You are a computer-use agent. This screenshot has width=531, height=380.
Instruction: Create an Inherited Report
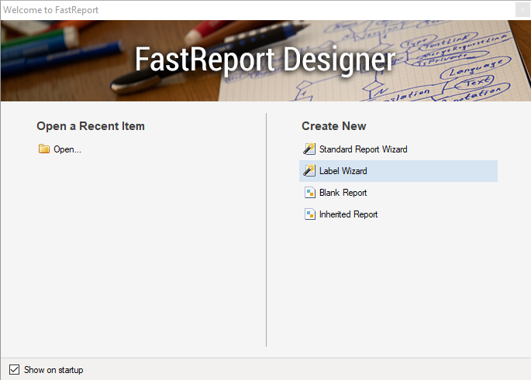pos(349,214)
